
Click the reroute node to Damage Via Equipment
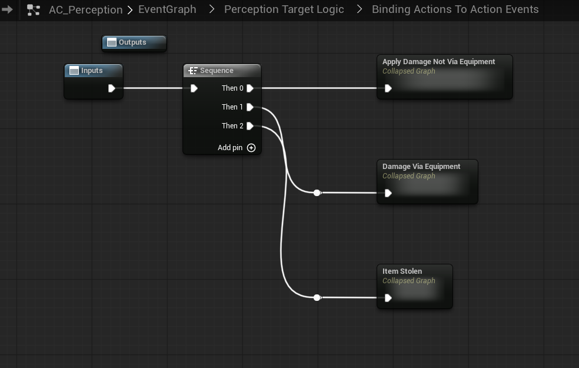(317, 193)
